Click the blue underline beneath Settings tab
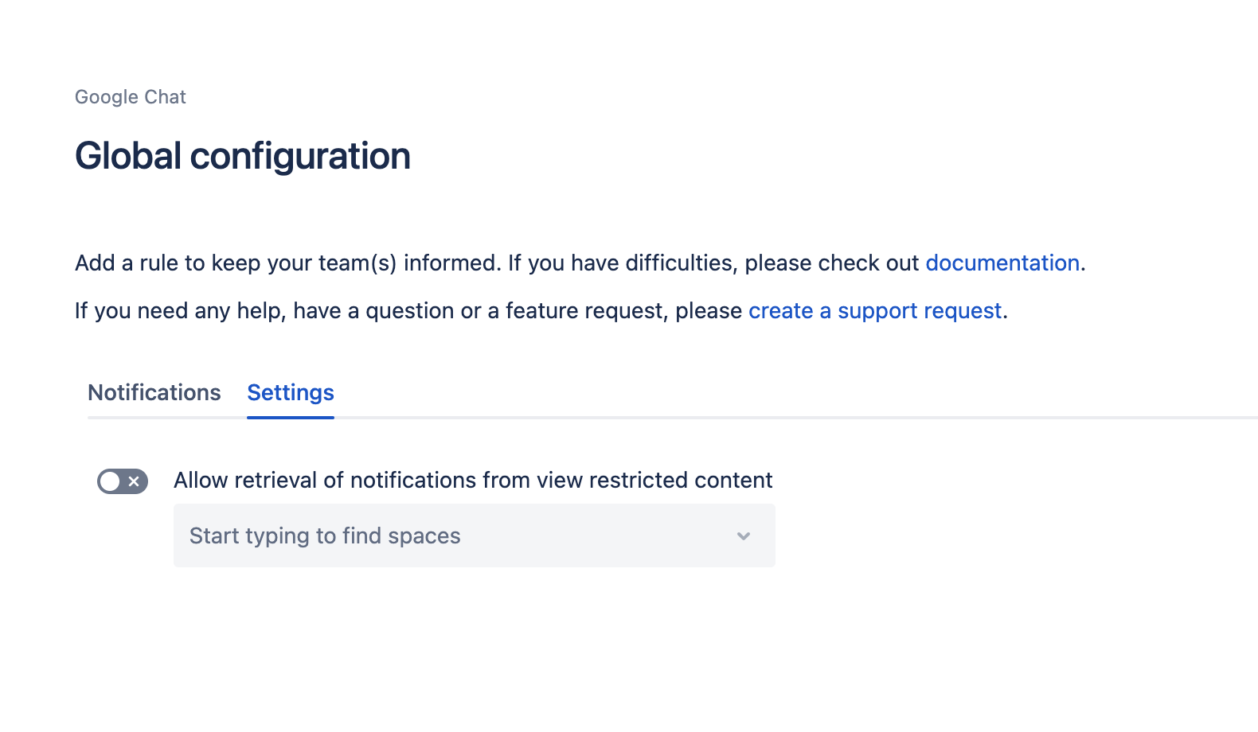This screenshot has height=732, width=1258. pyautogui.click(x=291, y=417)
